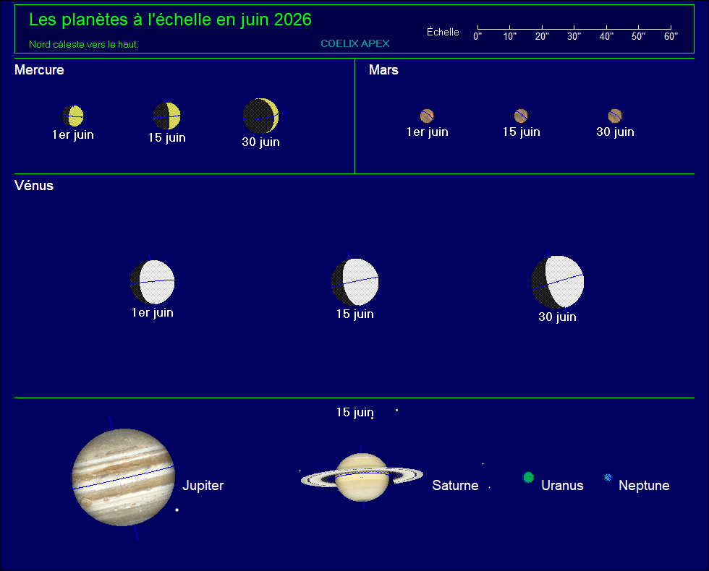Click Mercury disk for 1er juin
Image resolution: width=709 pixels, height=571 pixels.
click(x=73, y=116)
